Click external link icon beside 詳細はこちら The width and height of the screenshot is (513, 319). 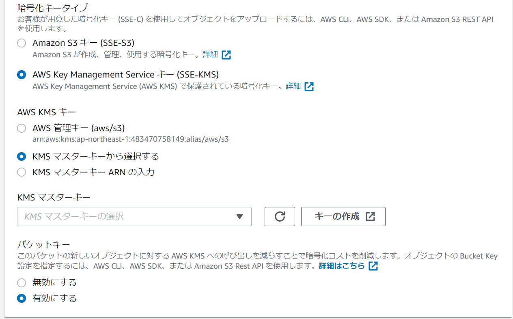(373, 266)
